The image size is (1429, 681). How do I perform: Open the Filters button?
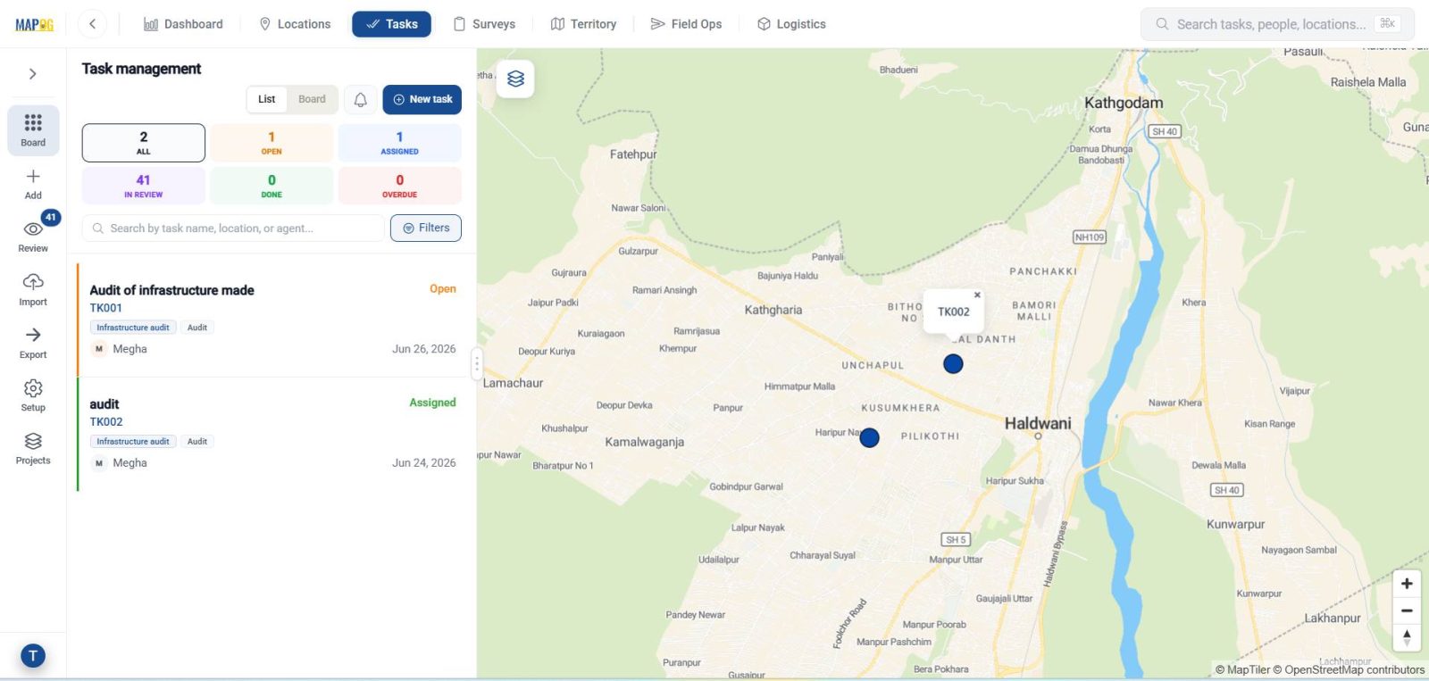(426, 228)
